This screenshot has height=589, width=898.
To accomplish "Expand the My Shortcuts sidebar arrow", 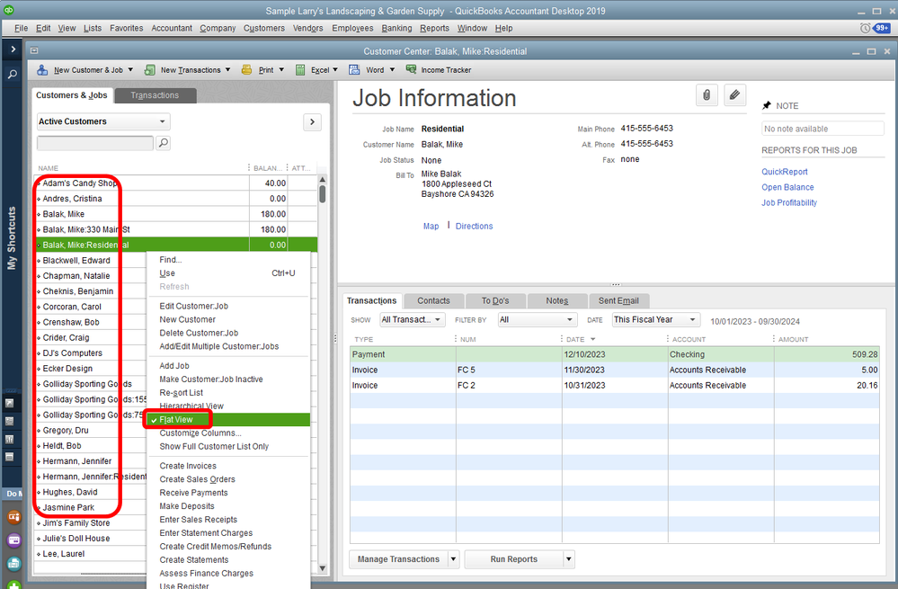I will click(x=13, y=49).
